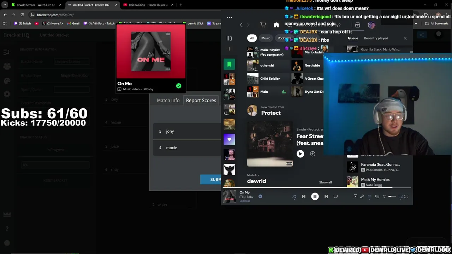Open Your Episodes green bookmark tile
Viewport: 452px width, 254px height.
tap(229, 64)
